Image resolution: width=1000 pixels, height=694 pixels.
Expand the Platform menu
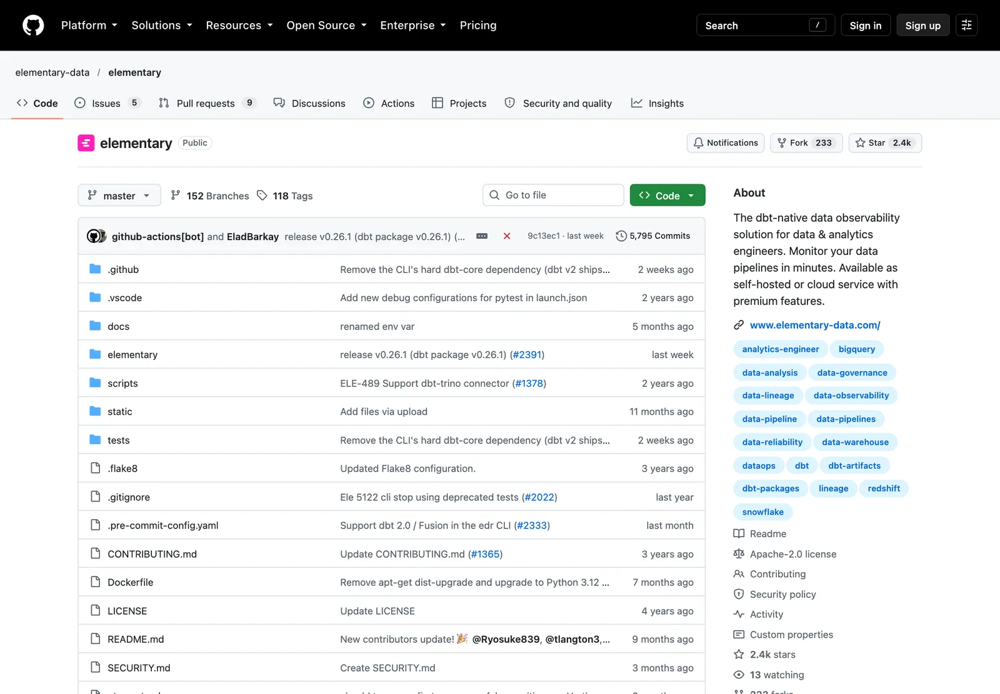[x=89, y=26]
